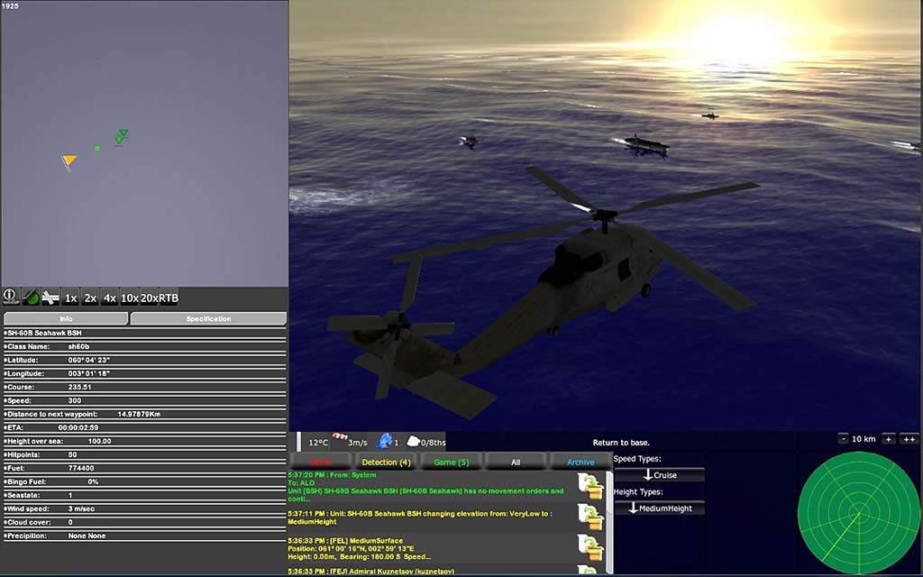Viewport: 923px width, 577px height.
Task: Select the yellow unit marker on map
Action: pos(69,160)
